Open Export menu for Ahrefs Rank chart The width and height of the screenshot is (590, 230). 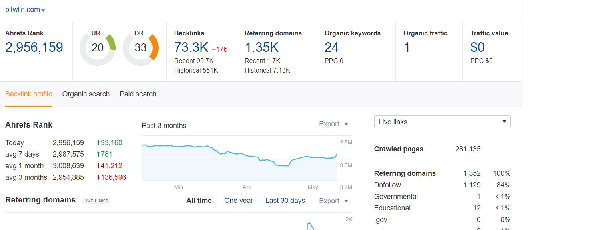(333, 124)
